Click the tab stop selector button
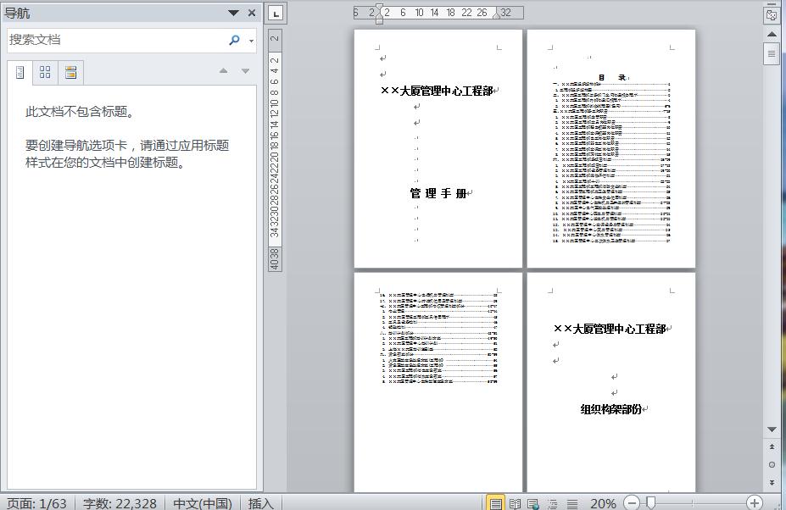 click(276, 13)
